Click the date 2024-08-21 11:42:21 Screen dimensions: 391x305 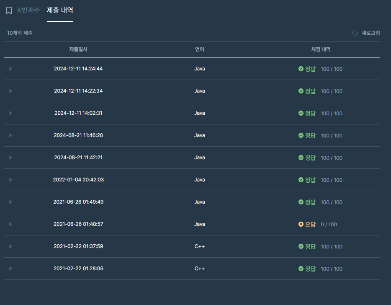point(78,158)
